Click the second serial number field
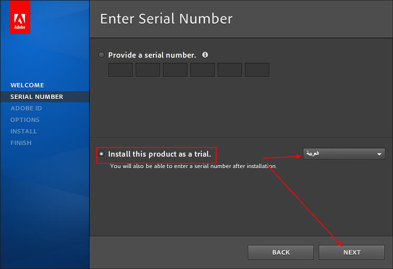 [148, 70]
